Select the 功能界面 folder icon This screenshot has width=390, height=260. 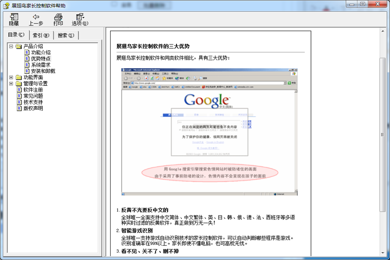19,78
